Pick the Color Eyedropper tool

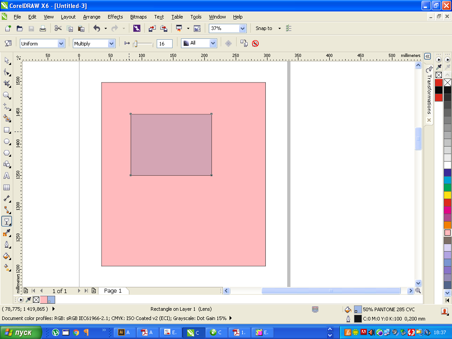click(7, 233)
